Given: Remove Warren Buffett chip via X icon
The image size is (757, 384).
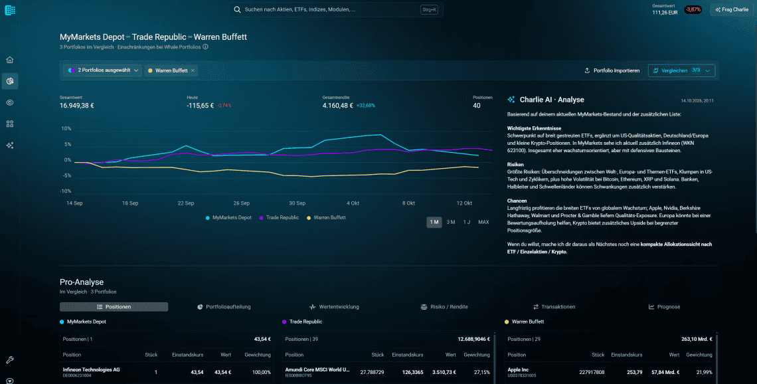Looking at the screenshot, I should coord(193,70).
